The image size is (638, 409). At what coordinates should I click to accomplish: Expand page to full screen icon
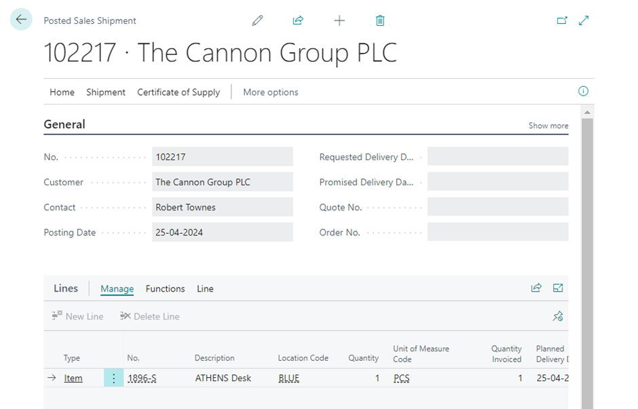pos(584,20)
